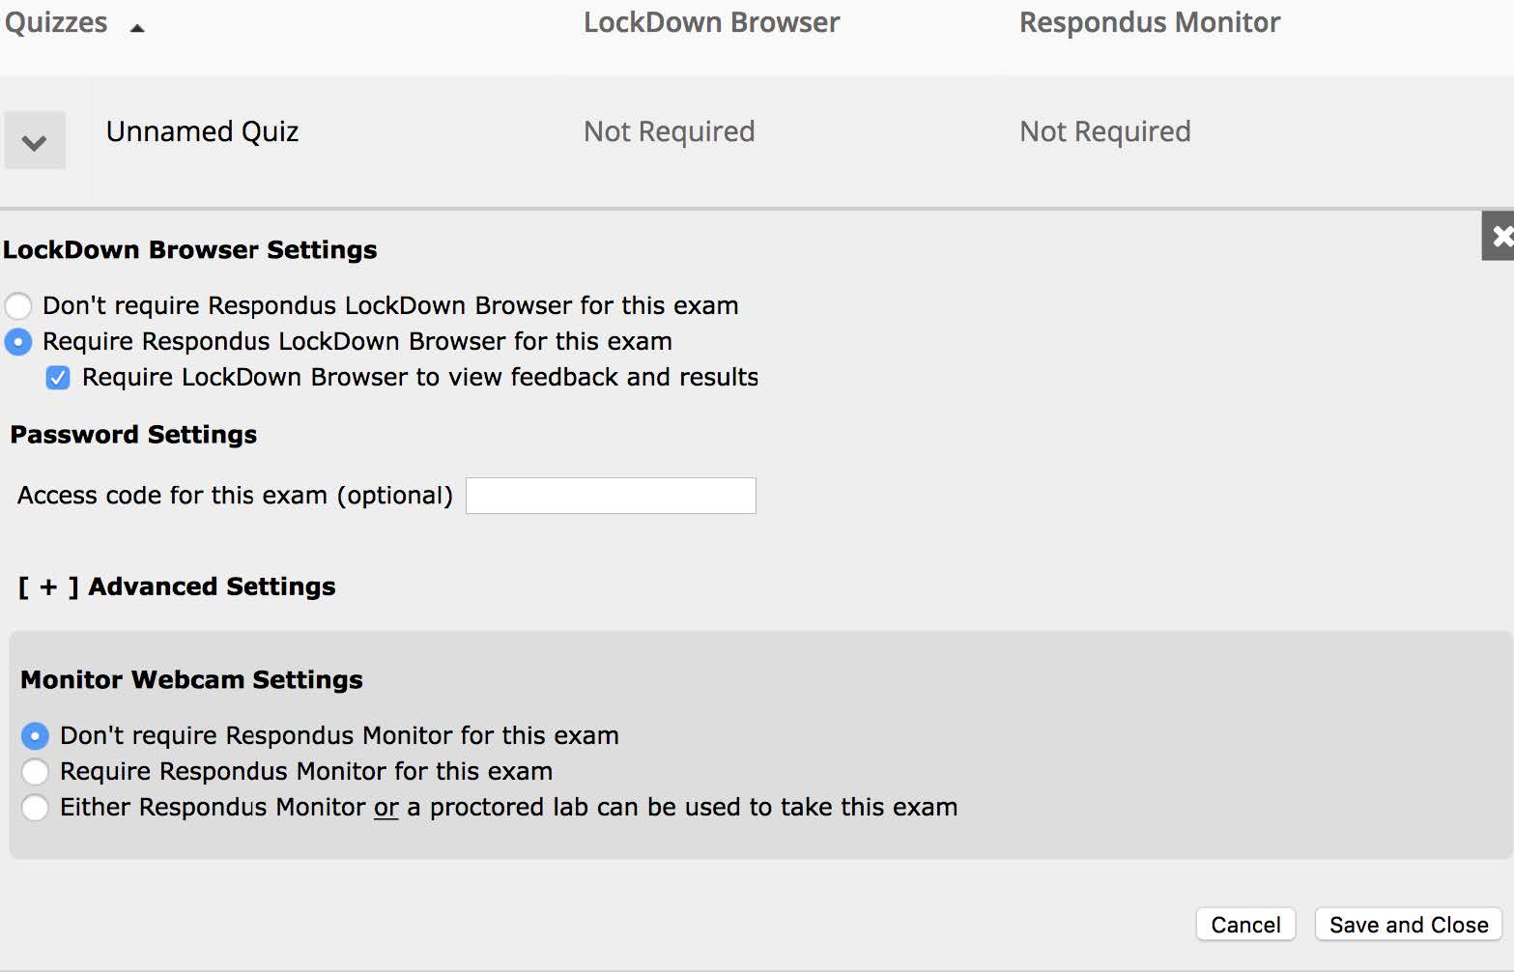Close the settings panel with the X icon
Image resolution: width=1514 pixels, height=972 pixels.
pos(1499,236)
